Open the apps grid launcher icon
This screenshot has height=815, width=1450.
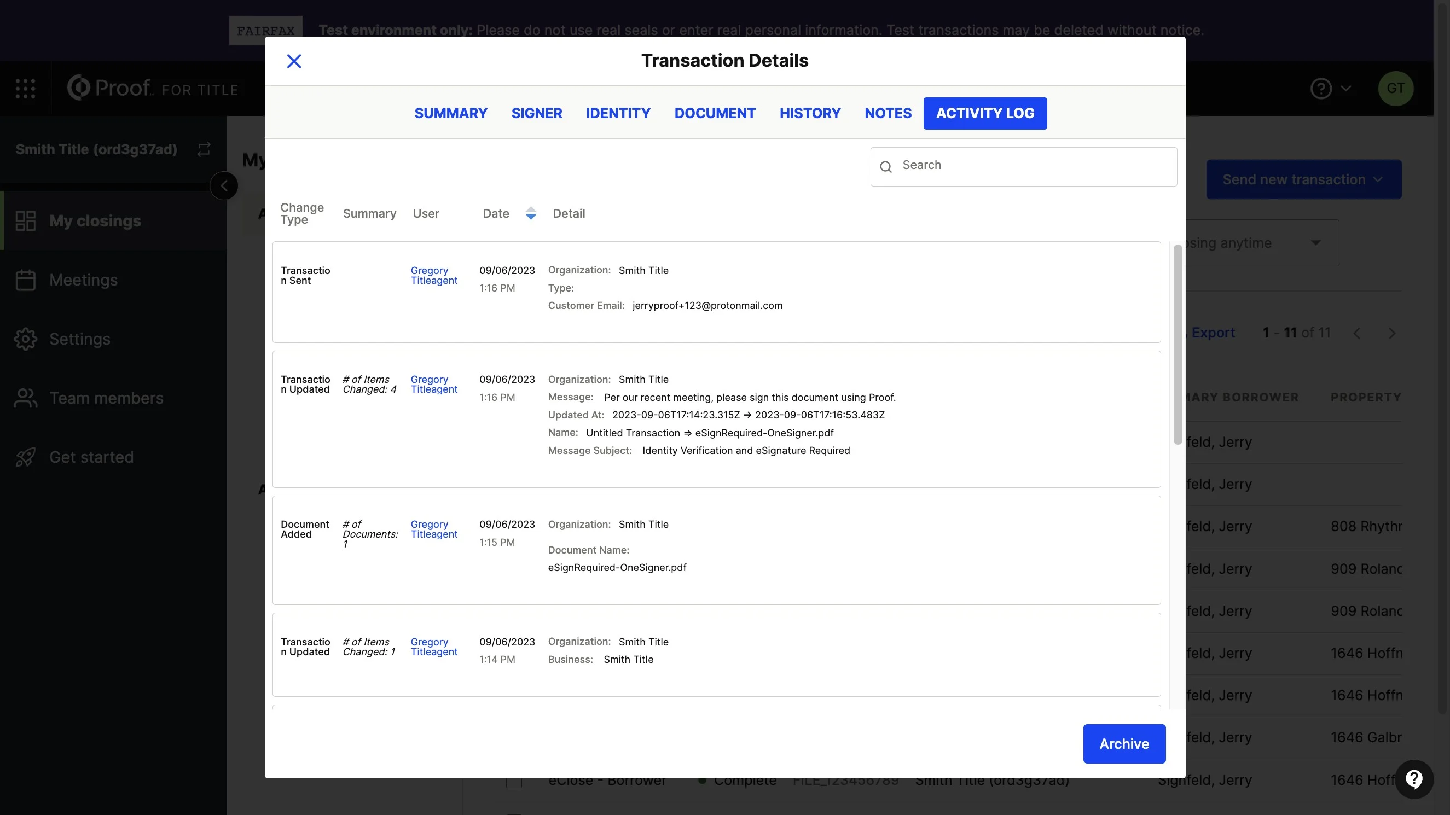tap(25, 89)
